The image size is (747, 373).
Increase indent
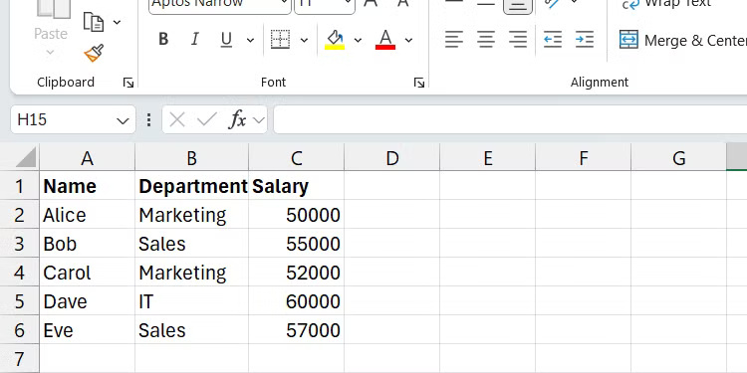point(585,40)
